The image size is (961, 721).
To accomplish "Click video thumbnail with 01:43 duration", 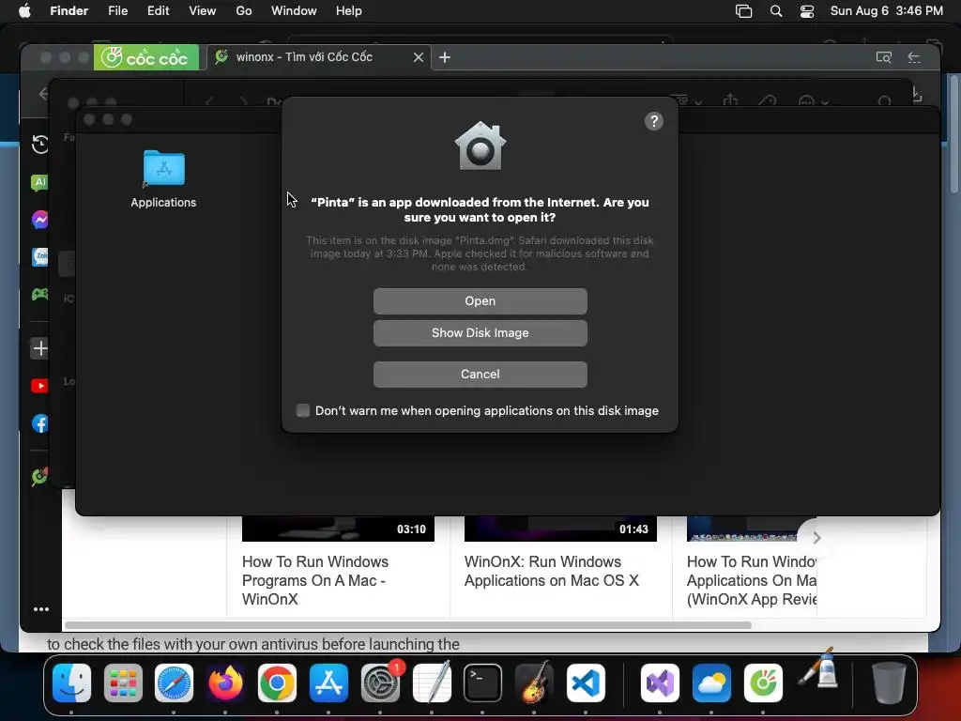I will (560, 529).
